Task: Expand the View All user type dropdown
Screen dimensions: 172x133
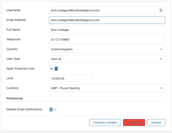Action: pyautogui.click(x=107, y=59)
